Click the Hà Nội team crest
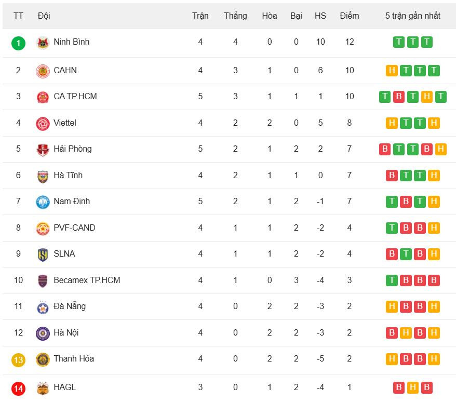Viewport: 456px width, 401px height. click(x=43, y=333)
